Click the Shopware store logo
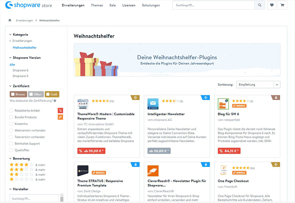Viewport: 295px width, 203px height. click(29, 5)
